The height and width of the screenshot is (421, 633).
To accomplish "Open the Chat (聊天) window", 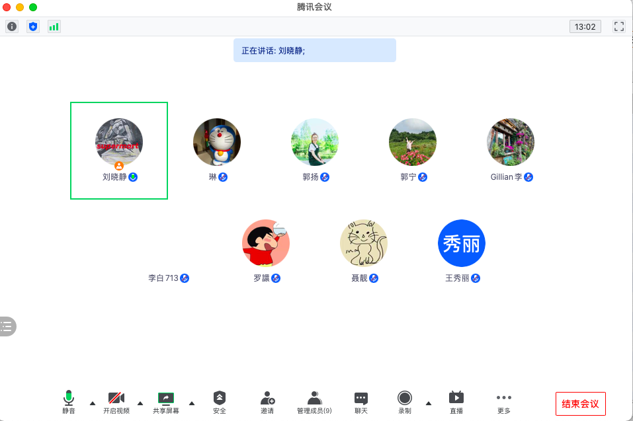I will point(361,402).
